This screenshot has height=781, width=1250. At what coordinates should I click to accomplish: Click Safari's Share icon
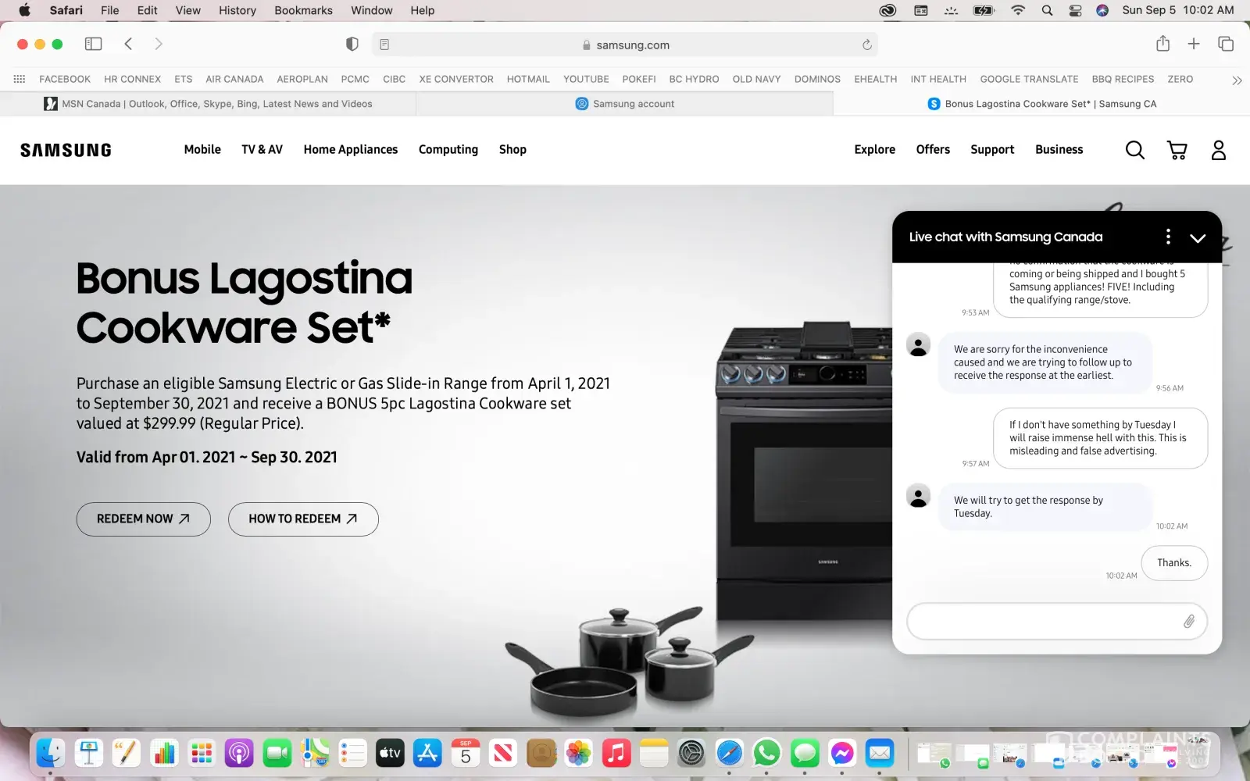pos(1162,44)
